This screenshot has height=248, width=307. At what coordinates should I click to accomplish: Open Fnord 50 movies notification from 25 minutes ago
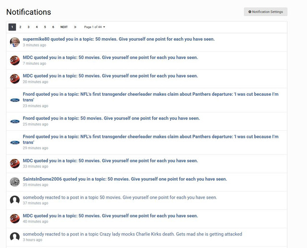111,118
